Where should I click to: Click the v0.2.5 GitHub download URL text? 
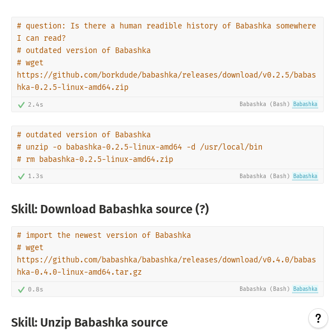(x=166, y=75)
